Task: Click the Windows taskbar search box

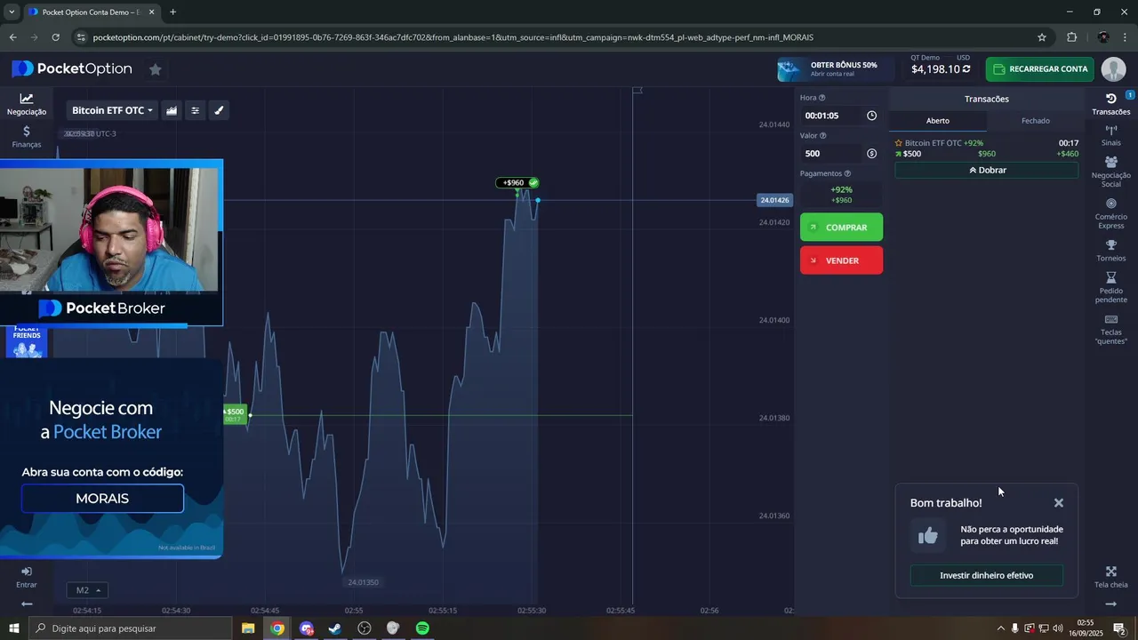Action: [130, 628]
